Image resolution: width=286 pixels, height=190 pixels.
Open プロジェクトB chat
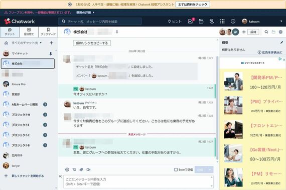point(28,145)
